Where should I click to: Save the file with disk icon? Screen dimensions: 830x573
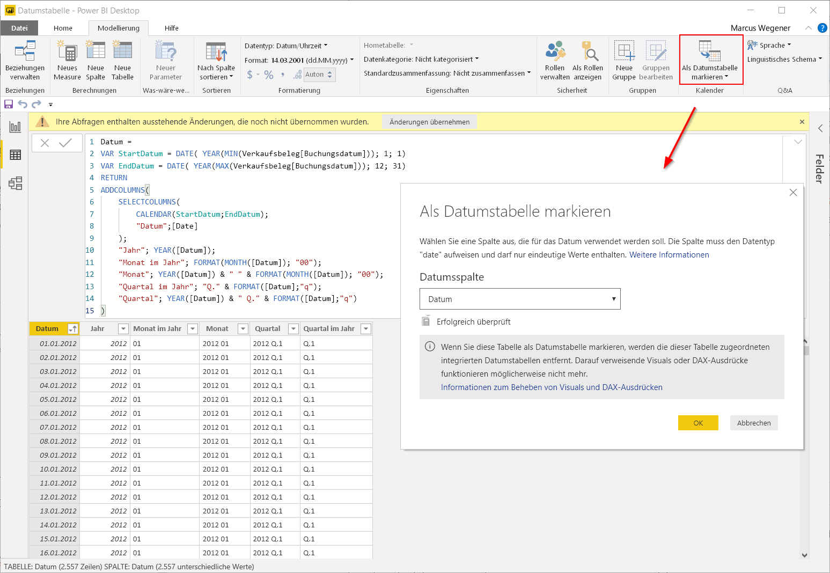[x=9, y=104]
